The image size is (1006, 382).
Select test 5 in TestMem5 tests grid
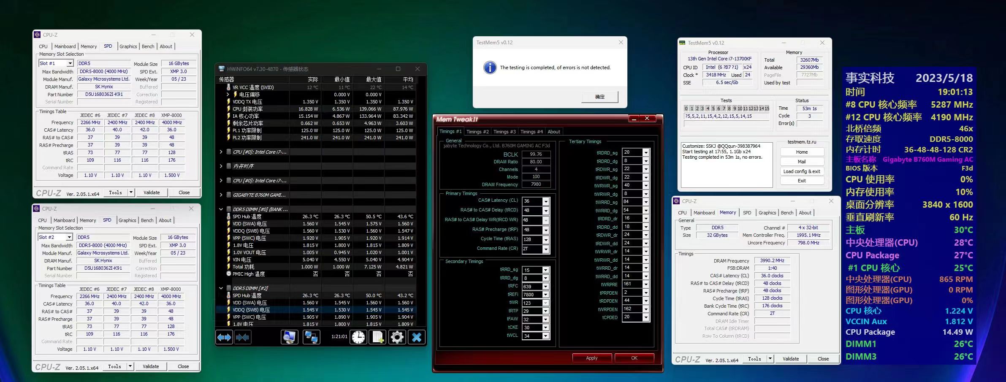point(713,108)
